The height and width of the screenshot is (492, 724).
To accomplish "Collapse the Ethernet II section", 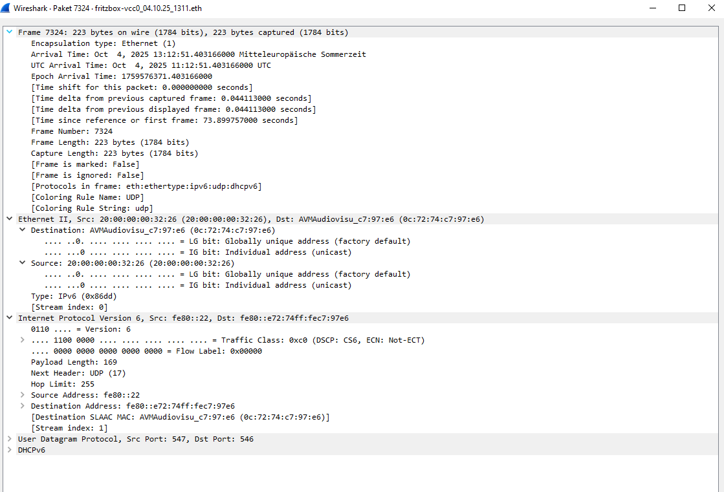I will tap(9, 219).
